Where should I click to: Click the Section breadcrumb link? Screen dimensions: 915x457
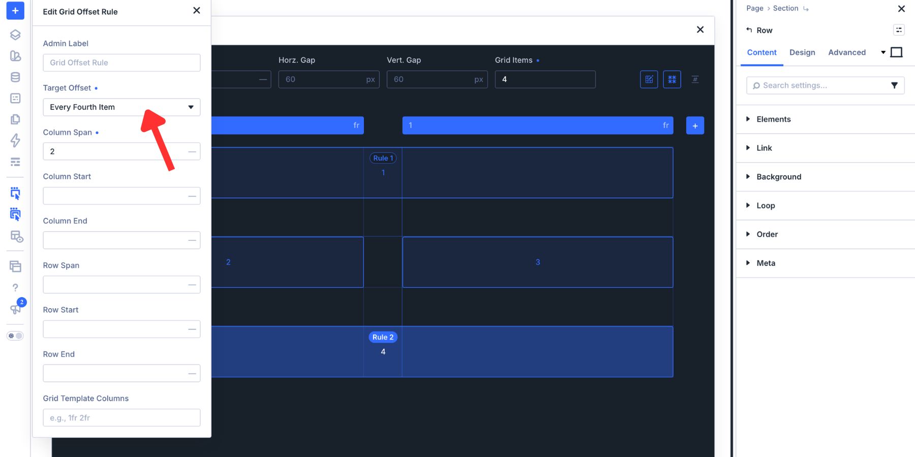point(786,8)
